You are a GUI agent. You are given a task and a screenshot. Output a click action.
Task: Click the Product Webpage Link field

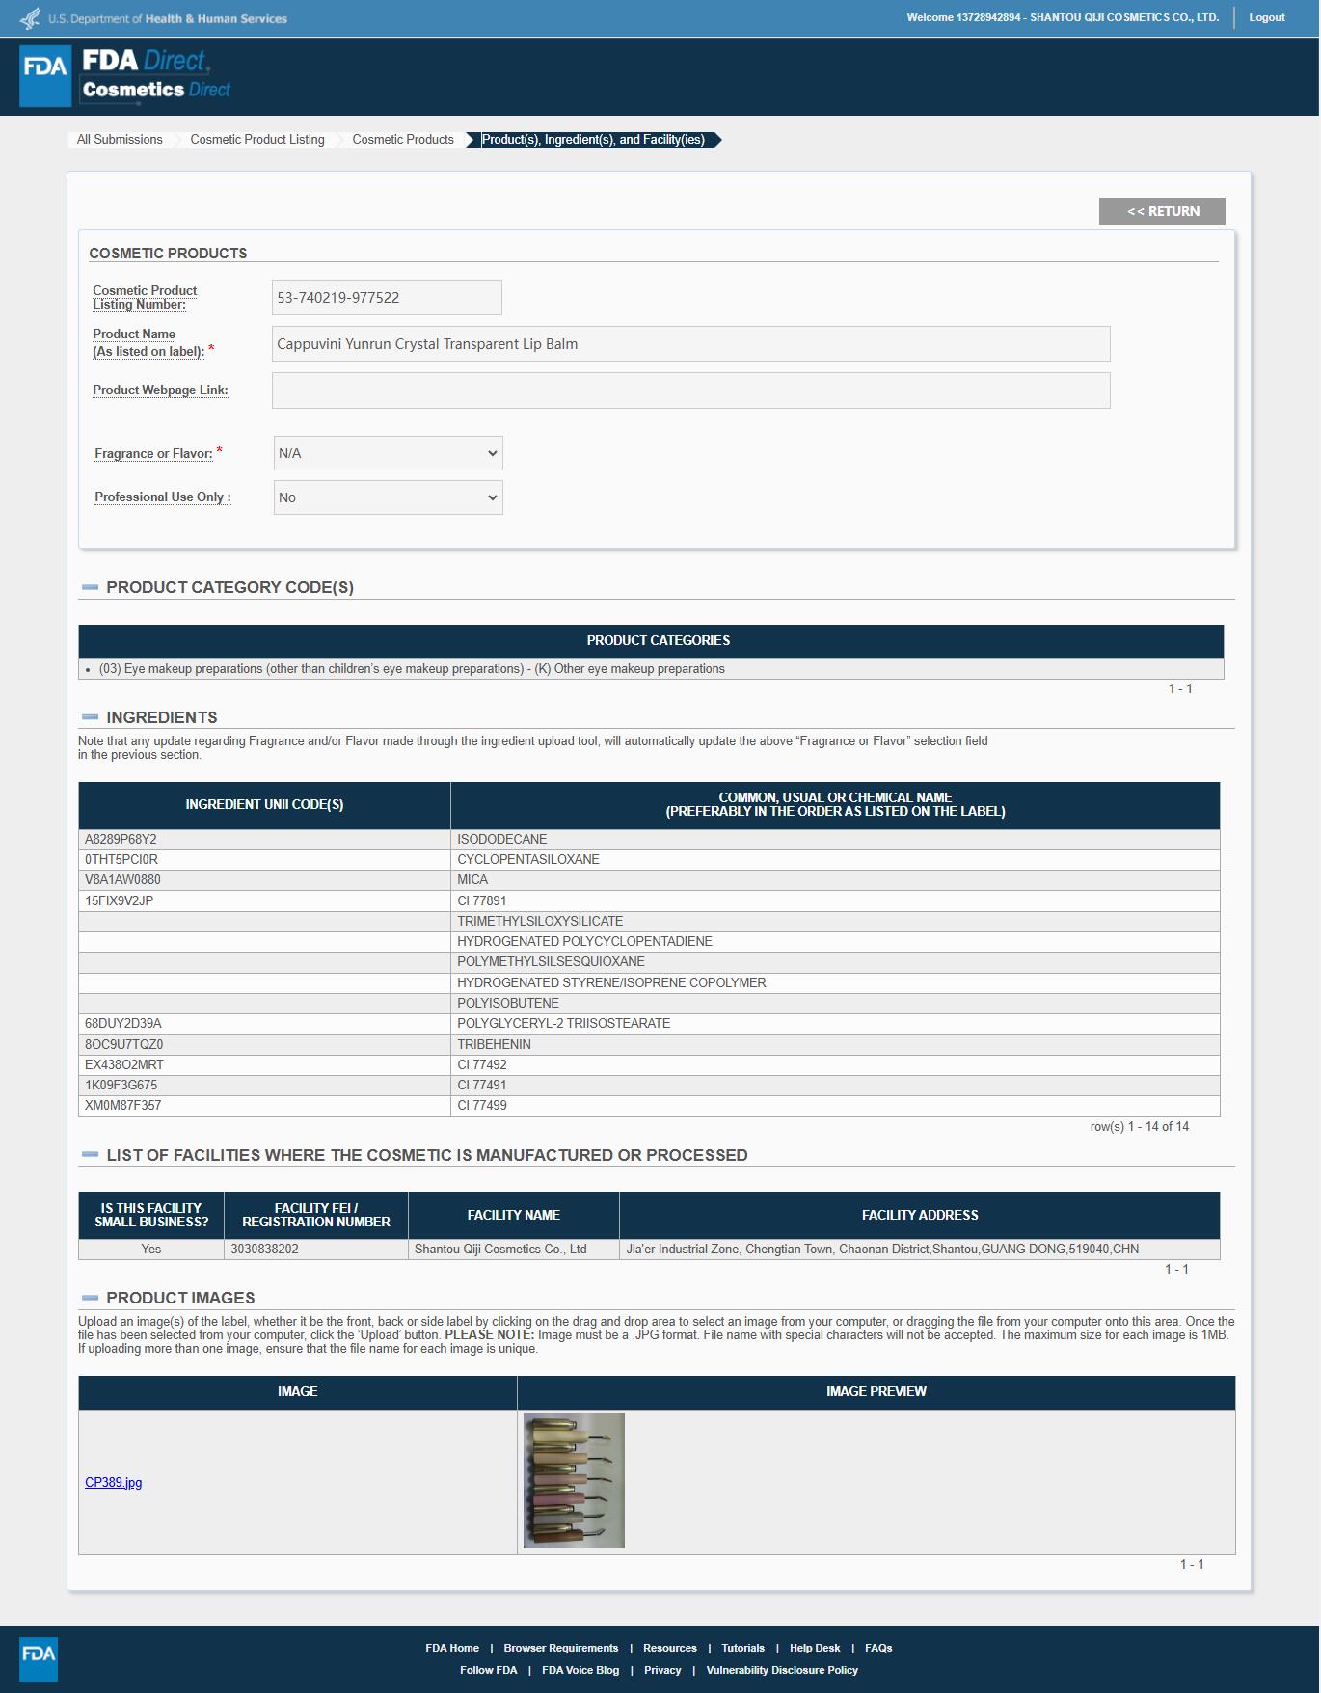pyautogui.click(x=690, y=390)
